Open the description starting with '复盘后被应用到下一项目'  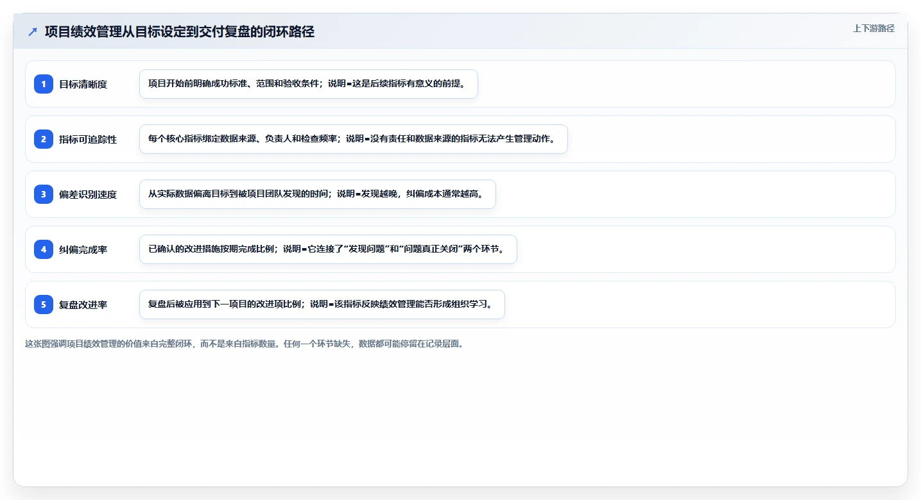(x=322, y=304)
